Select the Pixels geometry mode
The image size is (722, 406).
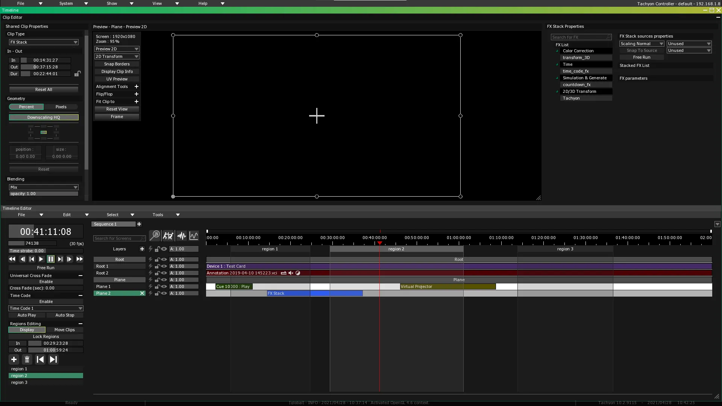pyautogui.click(x=61, y=107)
